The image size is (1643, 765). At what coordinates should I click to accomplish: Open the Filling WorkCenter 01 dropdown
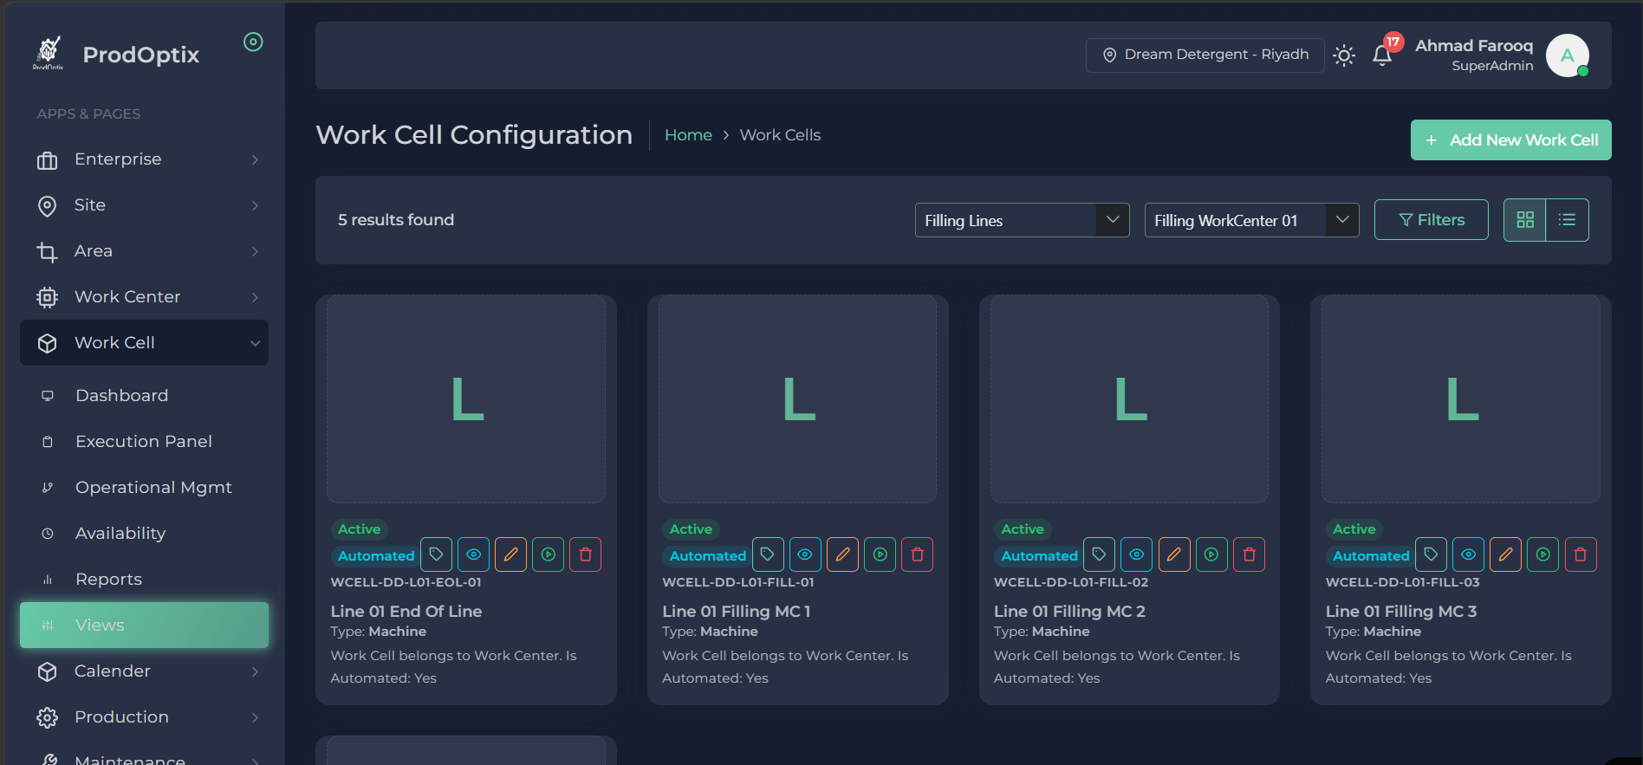[1252, 220]
